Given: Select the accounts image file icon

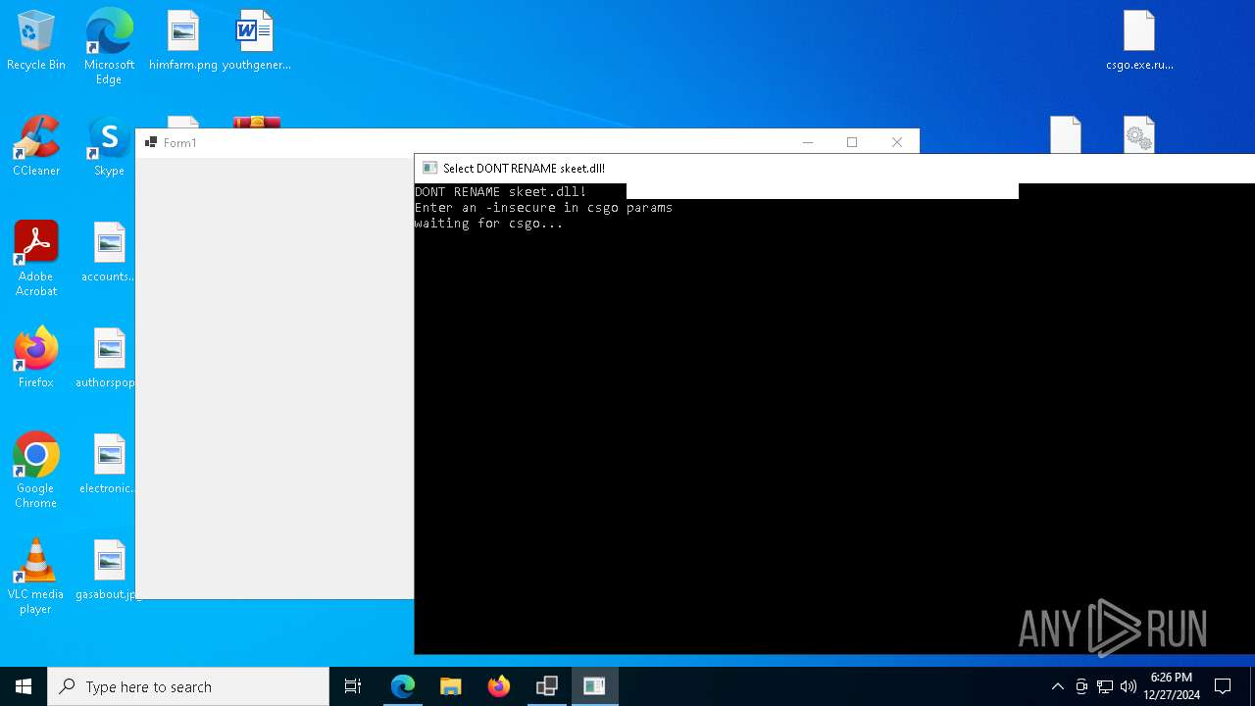Looking at the screenshot, I should (x=109, y=253).
